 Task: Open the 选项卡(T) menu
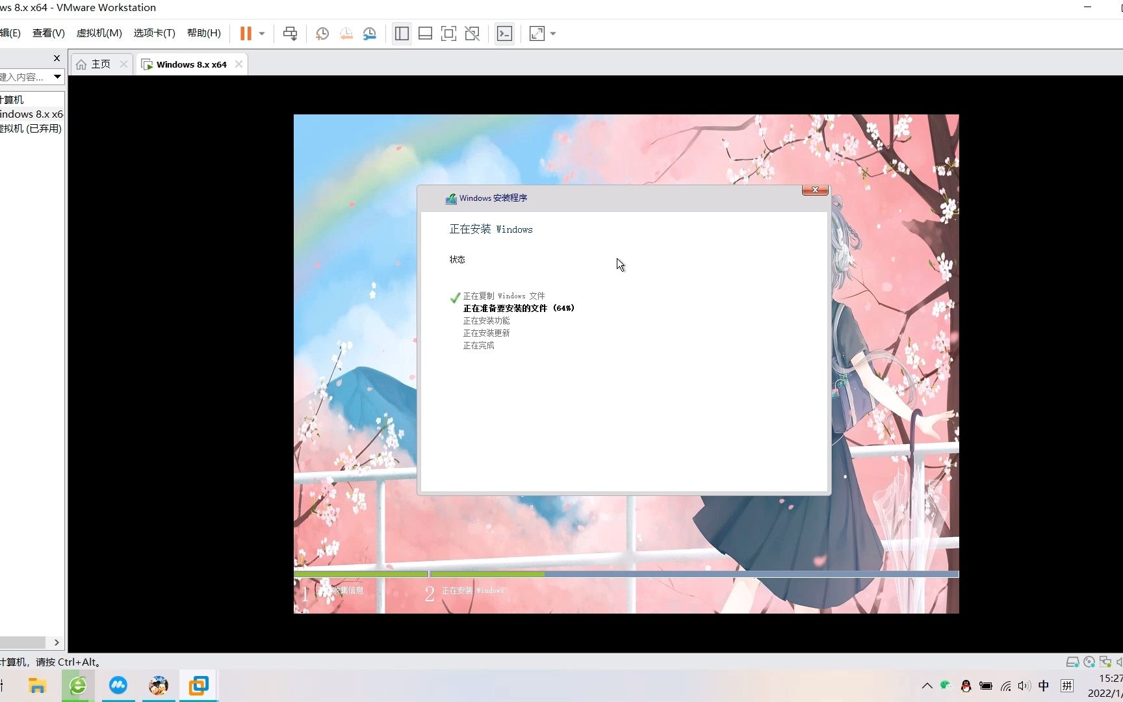(155, 33)
